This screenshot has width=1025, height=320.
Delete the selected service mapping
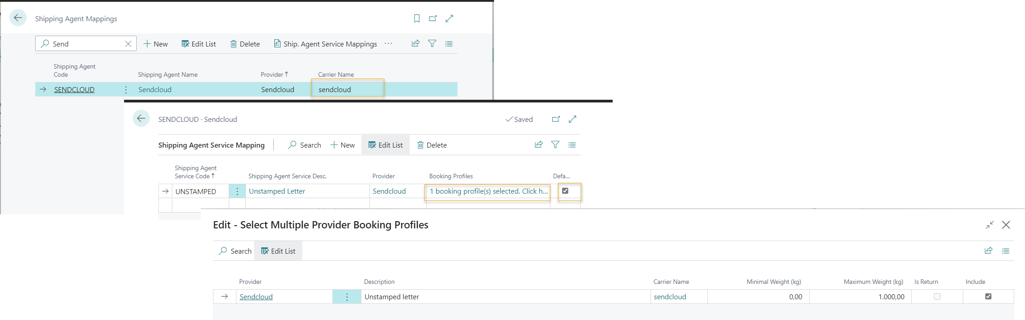point(432,145)
